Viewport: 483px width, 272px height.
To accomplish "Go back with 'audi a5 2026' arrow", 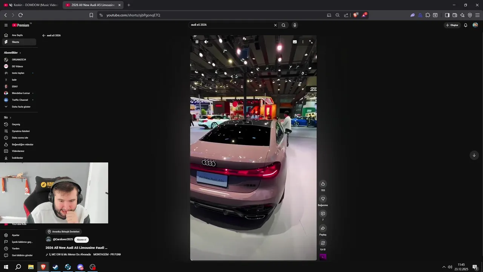I will coord(44,36).
